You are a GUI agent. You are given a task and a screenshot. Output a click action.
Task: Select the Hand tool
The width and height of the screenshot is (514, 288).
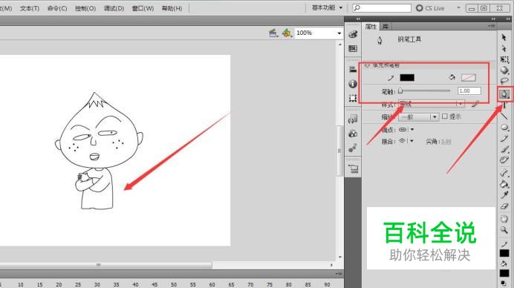coord(504,218)
